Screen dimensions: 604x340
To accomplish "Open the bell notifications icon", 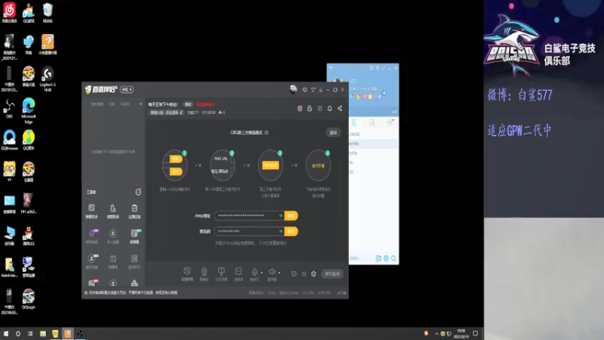I will coord(330,109).
